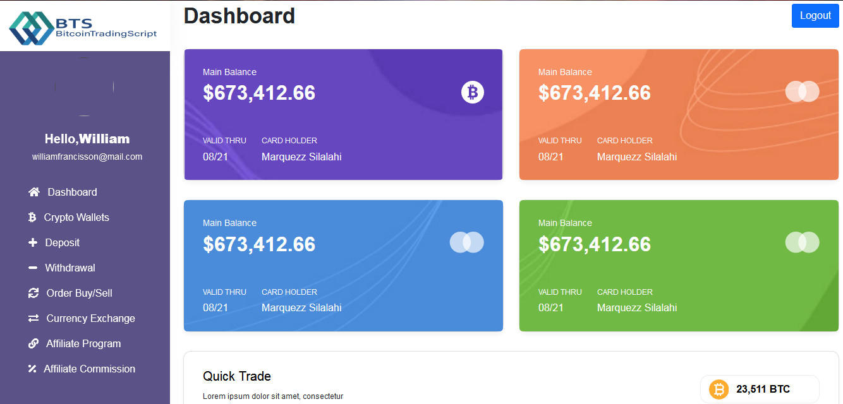The image size is (843, 404).
Task: Click the orange Bitcoin icon beside 23,511 BTC
Action: 719,389
